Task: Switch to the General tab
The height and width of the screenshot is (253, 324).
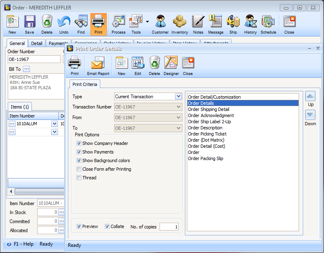Action: click(x=17, y=43)
